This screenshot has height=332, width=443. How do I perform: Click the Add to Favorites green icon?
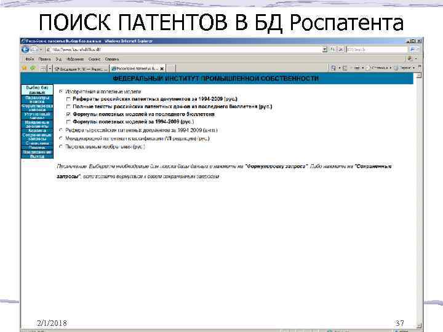[33, 68]
